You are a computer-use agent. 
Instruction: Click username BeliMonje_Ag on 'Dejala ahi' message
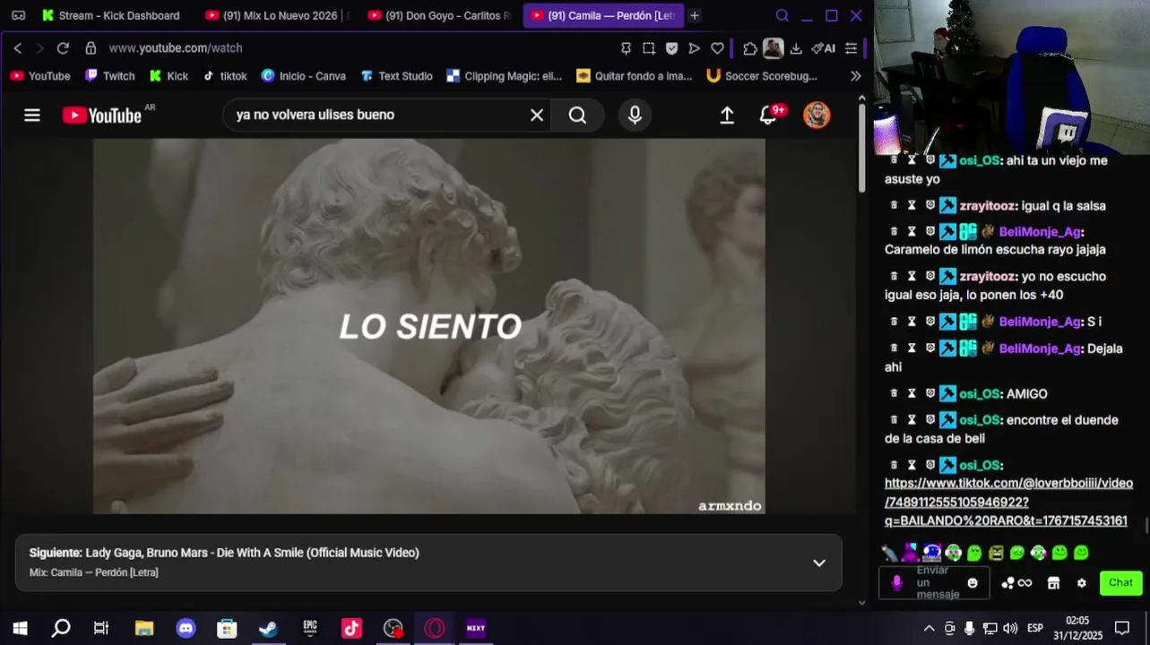pos(1040,348)
